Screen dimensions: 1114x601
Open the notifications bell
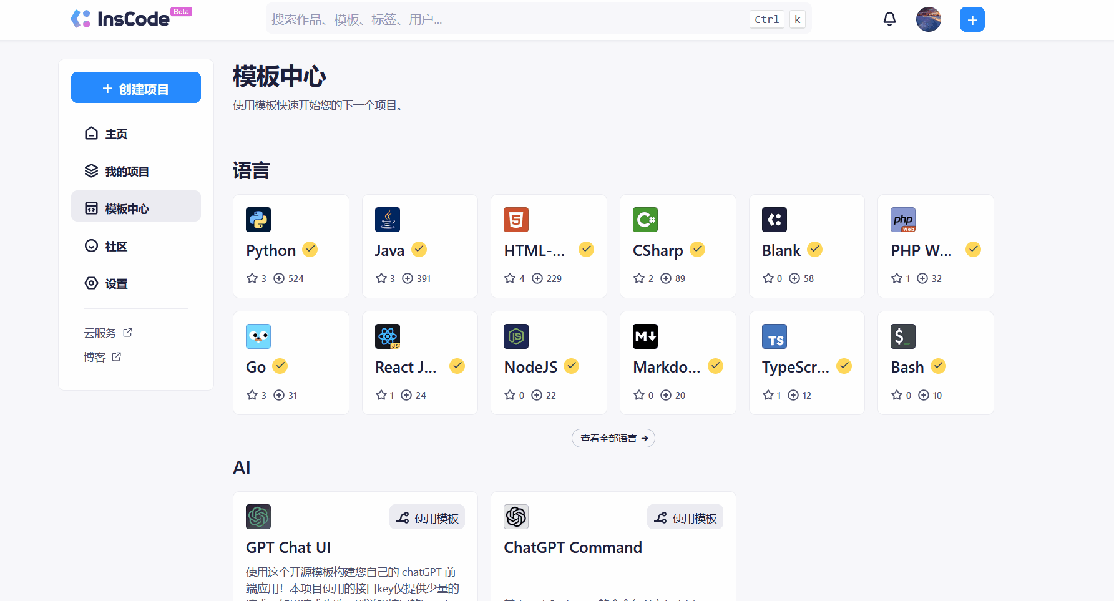click(x=889, y=19)
